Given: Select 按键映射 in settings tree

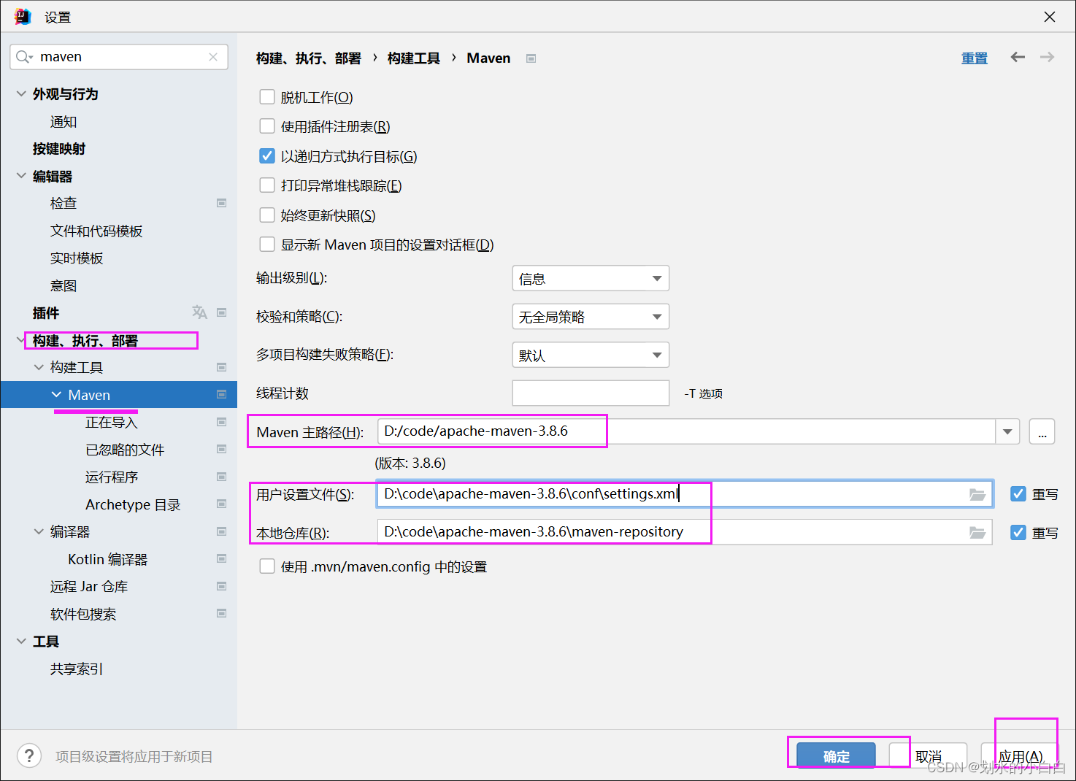Looking at the screenshot, I should point(59,149).
